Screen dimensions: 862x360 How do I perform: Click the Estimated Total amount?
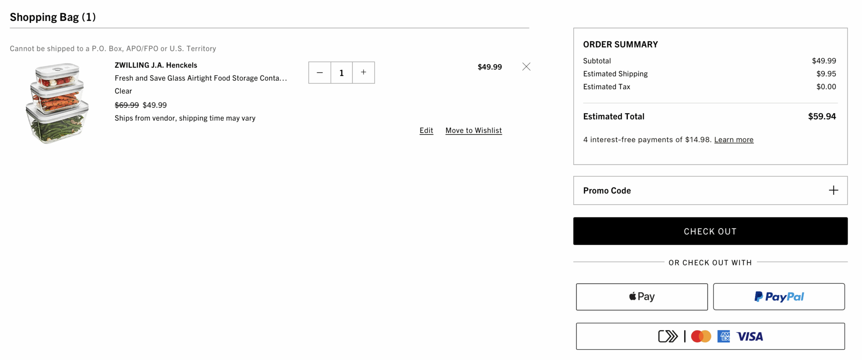821,116
